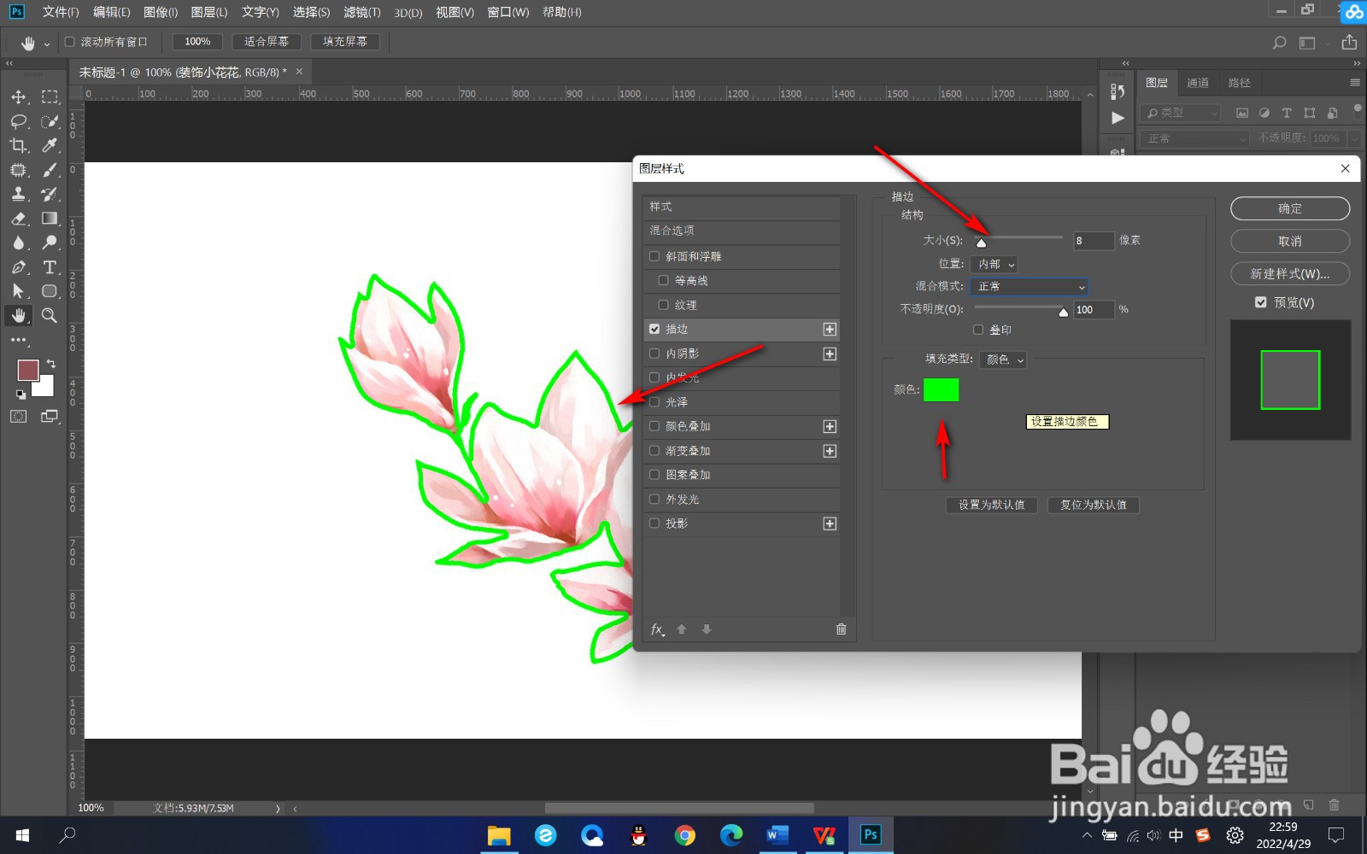This screenshot has width=1367, height=854.
Task: Disable the Stroke effect checkbox
Action: point(654,329)
